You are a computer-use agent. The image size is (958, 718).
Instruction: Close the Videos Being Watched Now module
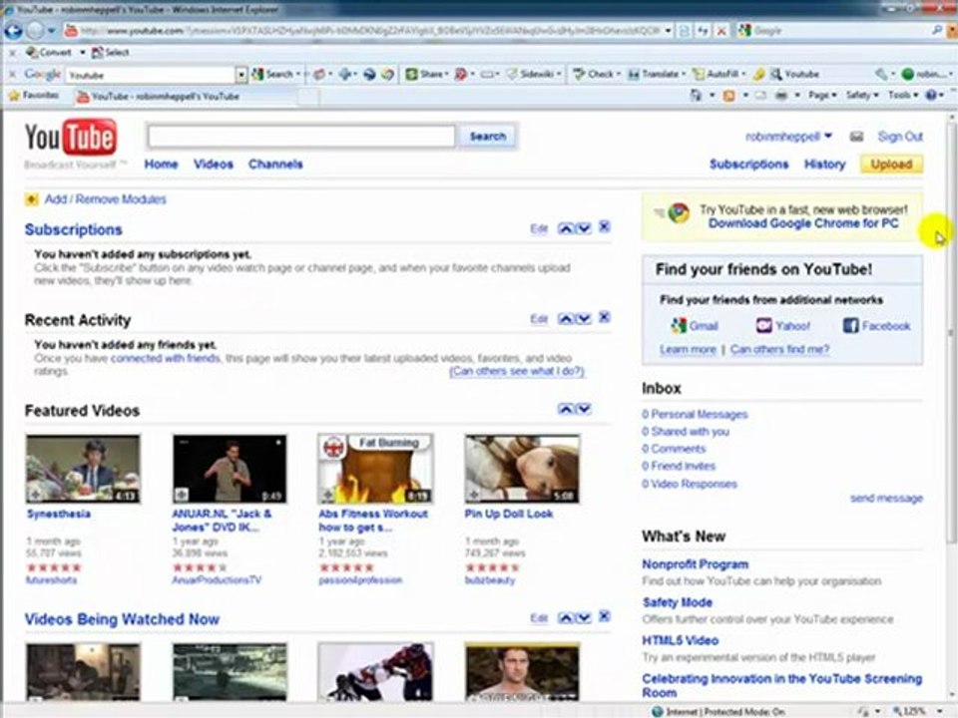point(605,616)
